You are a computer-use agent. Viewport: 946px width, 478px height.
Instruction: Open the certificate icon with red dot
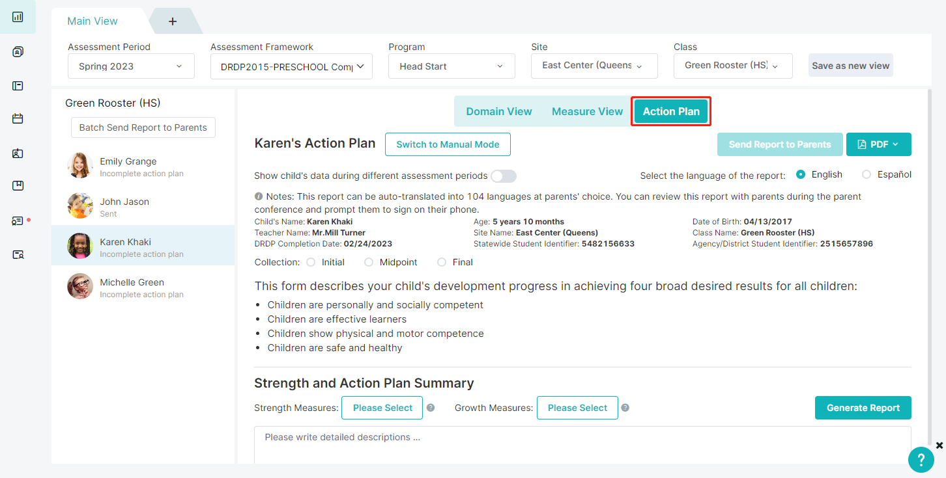[x=18, y=220]
